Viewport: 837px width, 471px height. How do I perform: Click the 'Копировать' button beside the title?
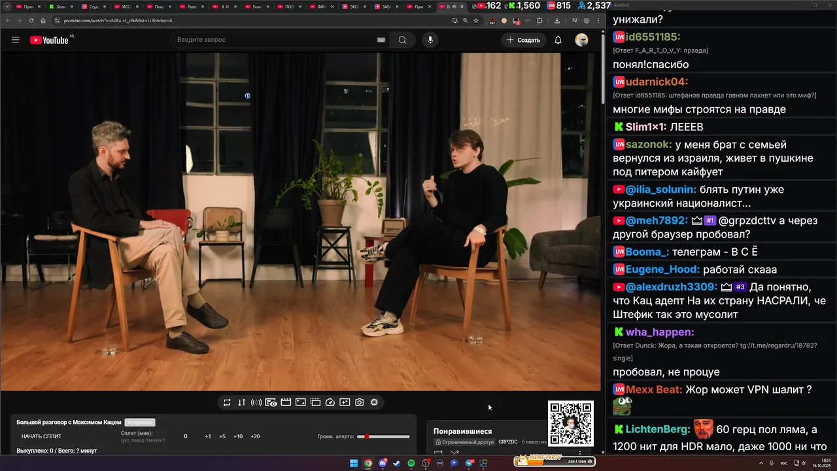(140, 423)
